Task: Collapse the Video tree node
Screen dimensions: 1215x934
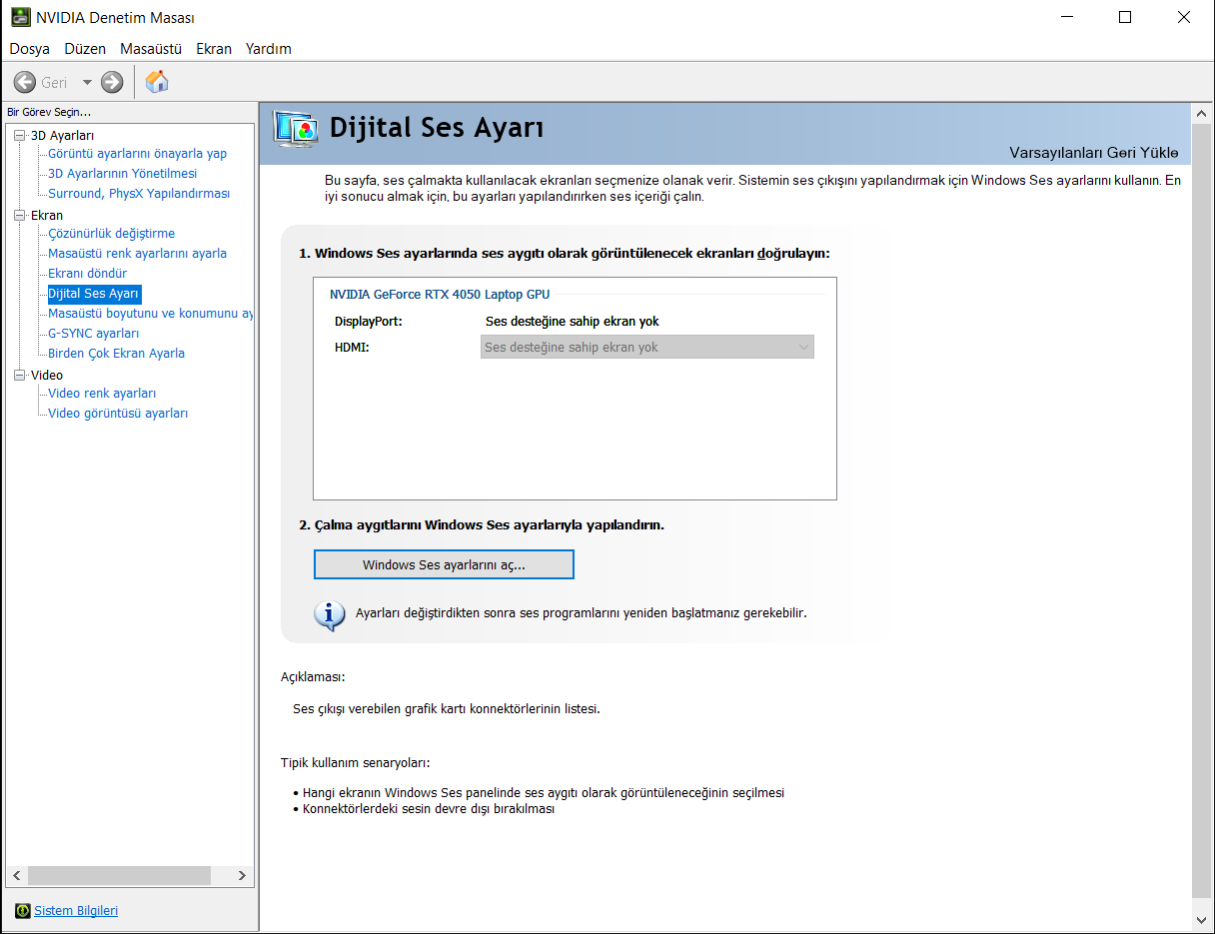Action: coord(19,375)
